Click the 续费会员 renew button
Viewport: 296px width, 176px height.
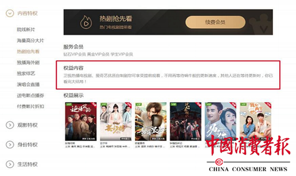(215, 22)
